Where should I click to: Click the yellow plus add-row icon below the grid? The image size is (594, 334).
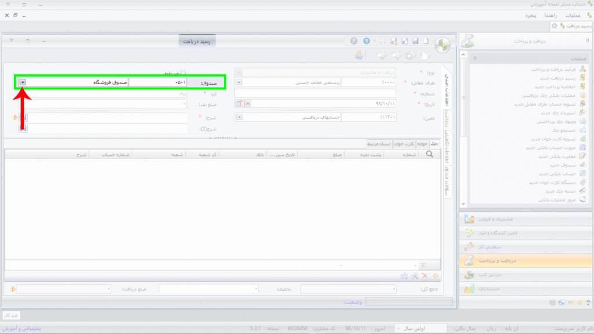click(435, 276)
